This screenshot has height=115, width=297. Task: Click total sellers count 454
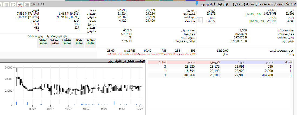[x=37, y=24]
